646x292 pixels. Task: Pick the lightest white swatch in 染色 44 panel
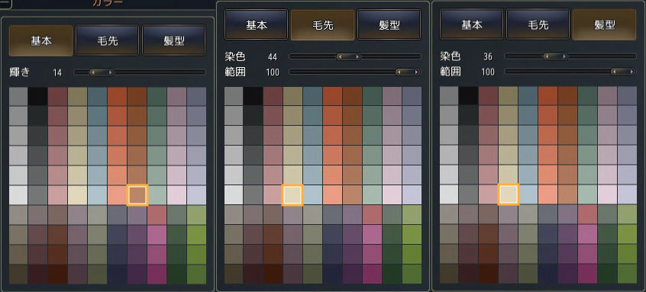(x=234, y=194)
